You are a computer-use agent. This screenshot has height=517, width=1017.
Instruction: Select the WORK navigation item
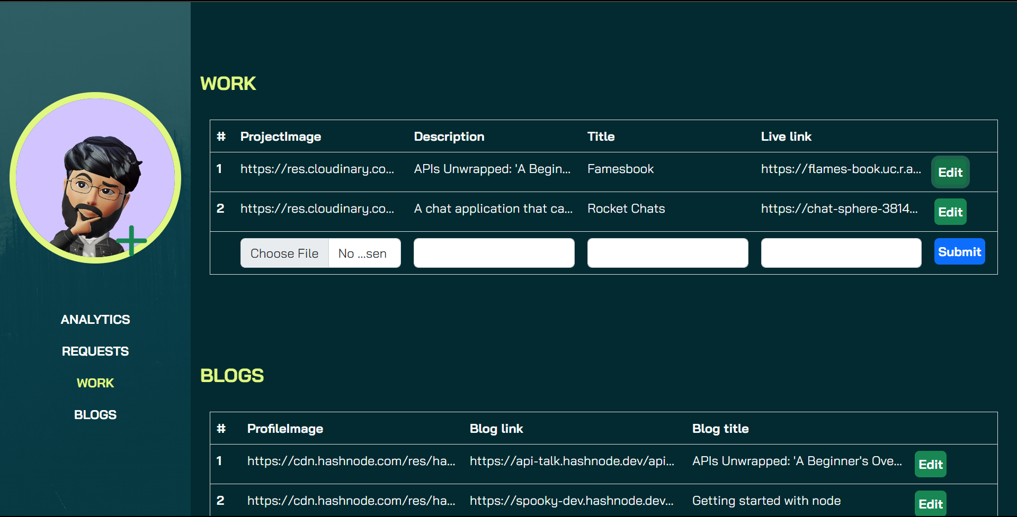coord(95,383)
